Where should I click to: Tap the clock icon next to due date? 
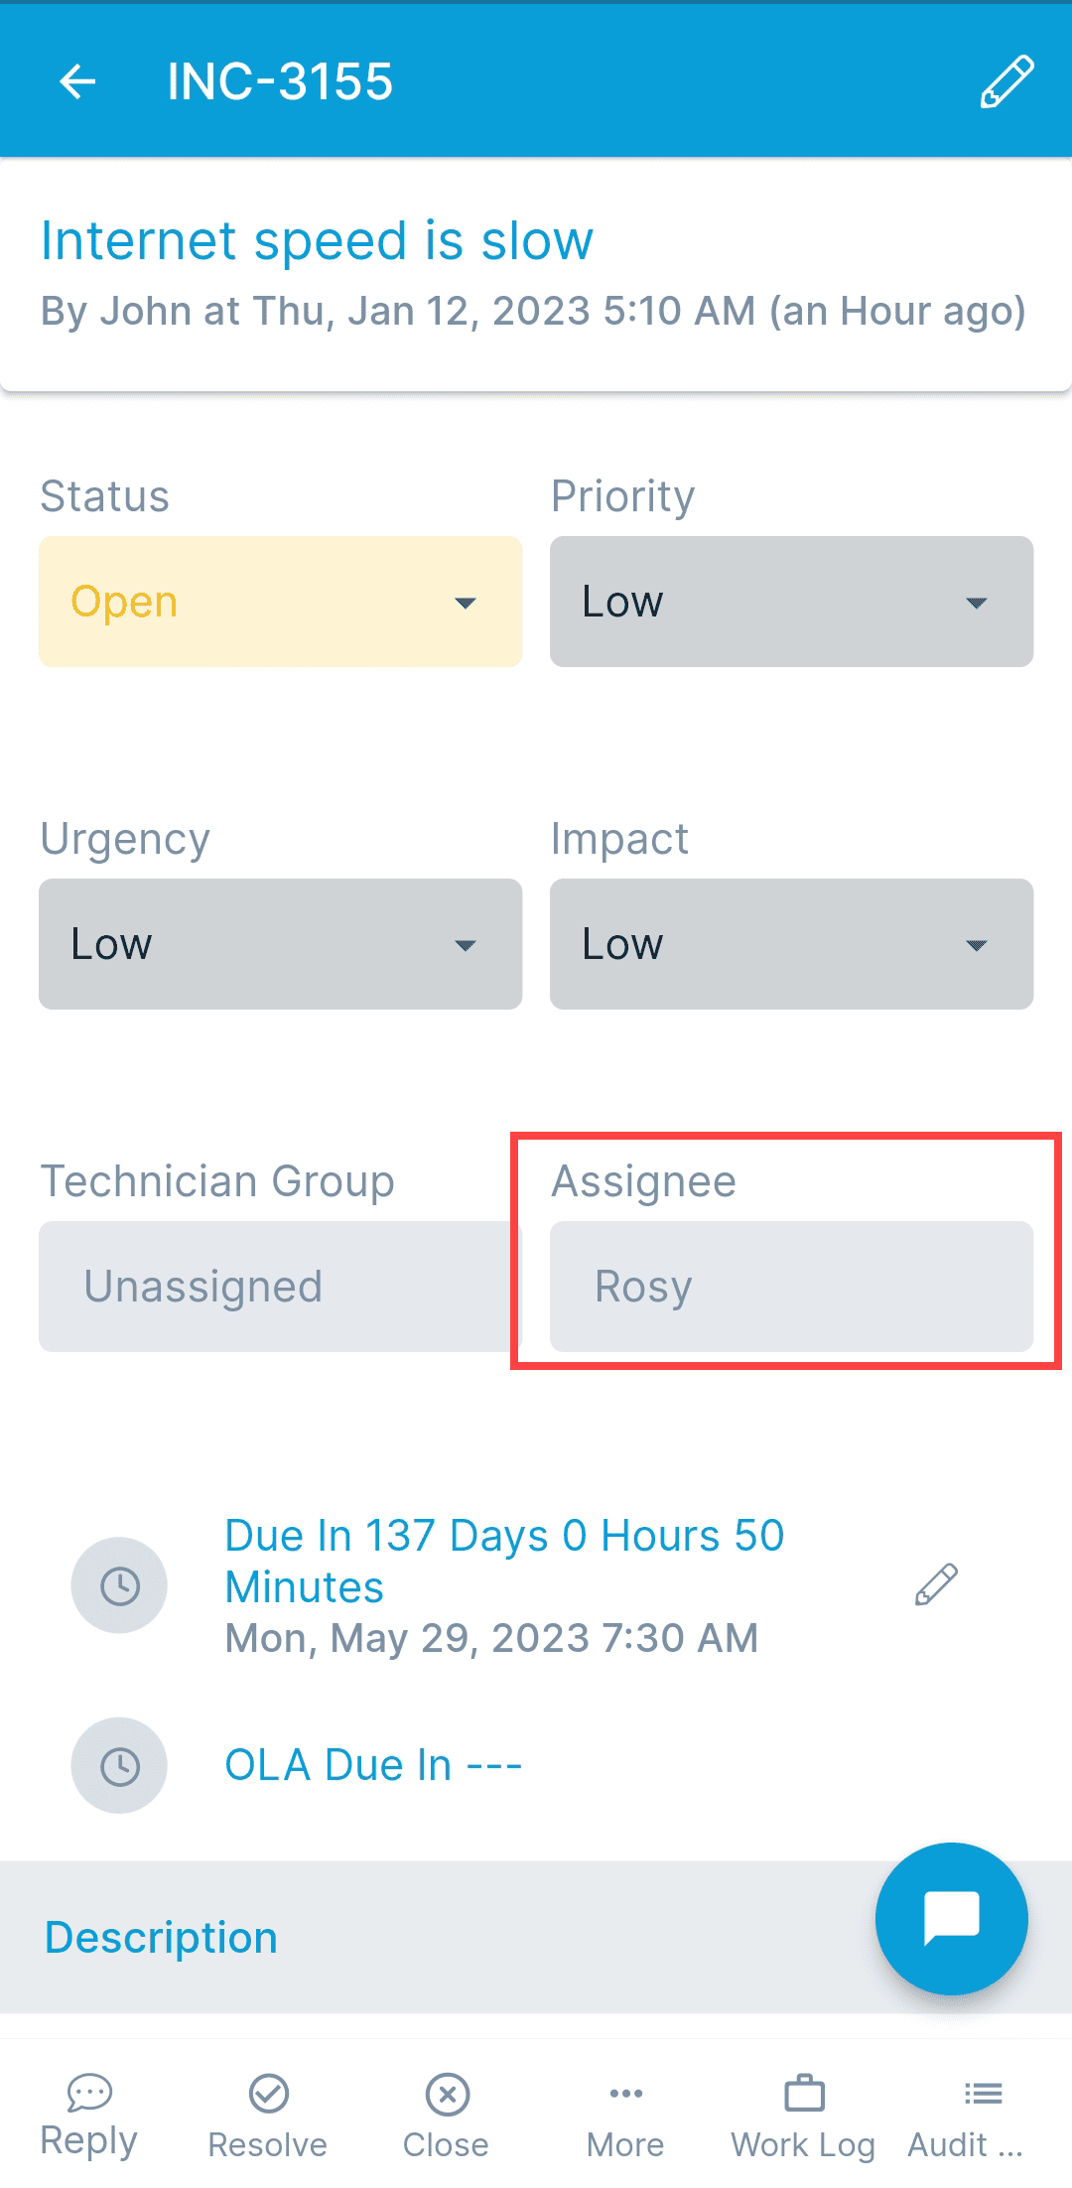[x=118, y=1585]
